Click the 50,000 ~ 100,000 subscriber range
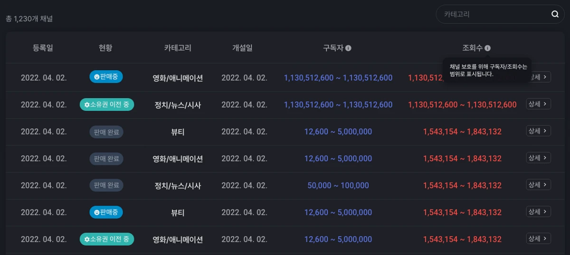The width and height of the screenshot is (570, 255). click(x=338, y=186)
